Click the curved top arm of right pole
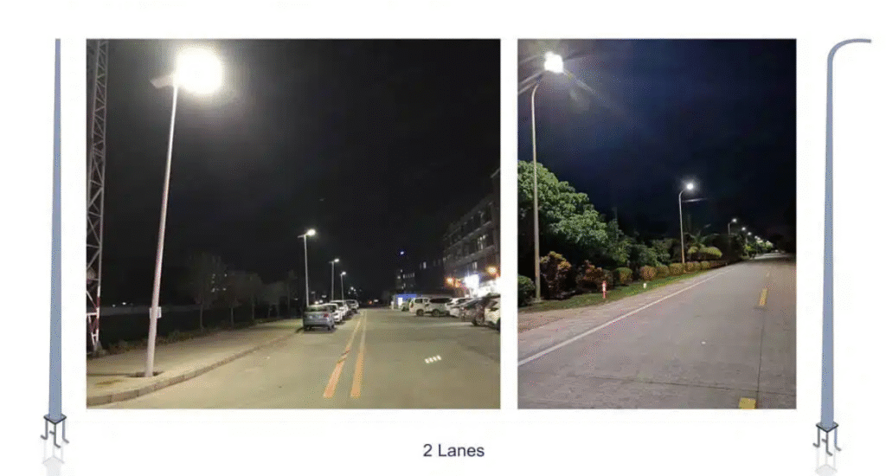 [848, 48]
